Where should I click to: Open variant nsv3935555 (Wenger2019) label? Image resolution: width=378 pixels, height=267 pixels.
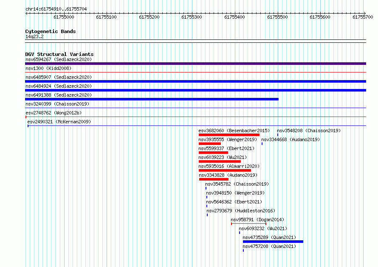click(228, 139)
